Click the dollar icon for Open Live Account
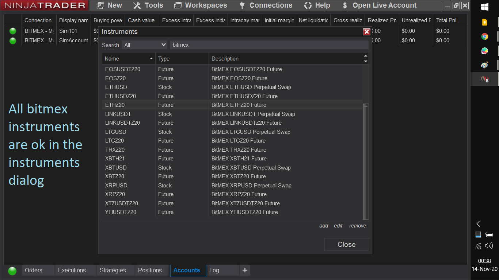The height and width of the screenshot is (280, 499). coord(345,5)
